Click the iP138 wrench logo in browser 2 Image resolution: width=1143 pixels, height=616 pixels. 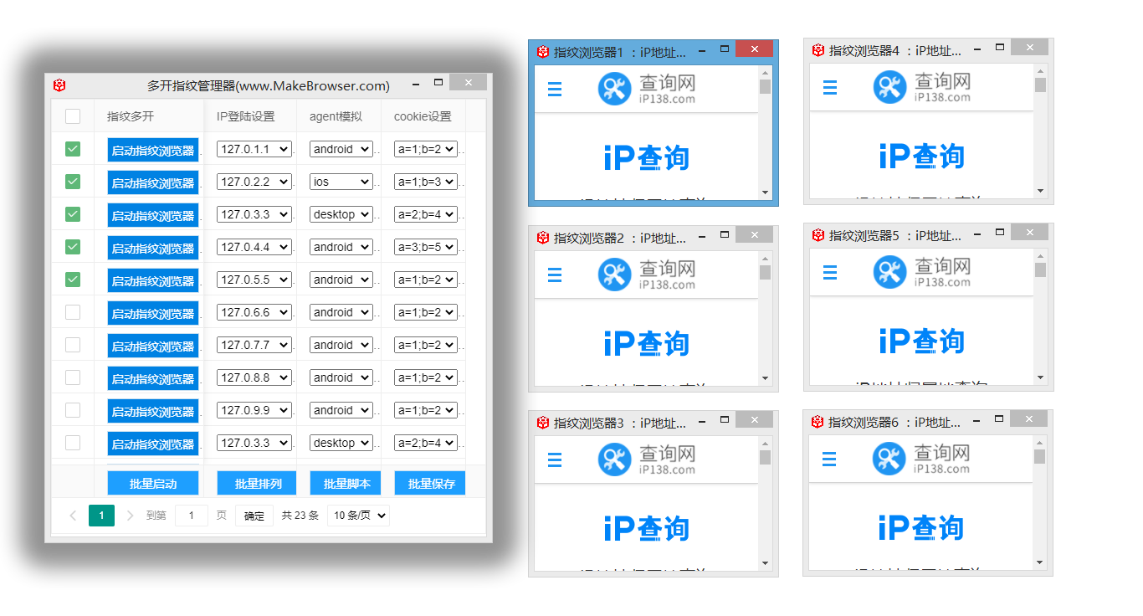click(x=614, y=275)
